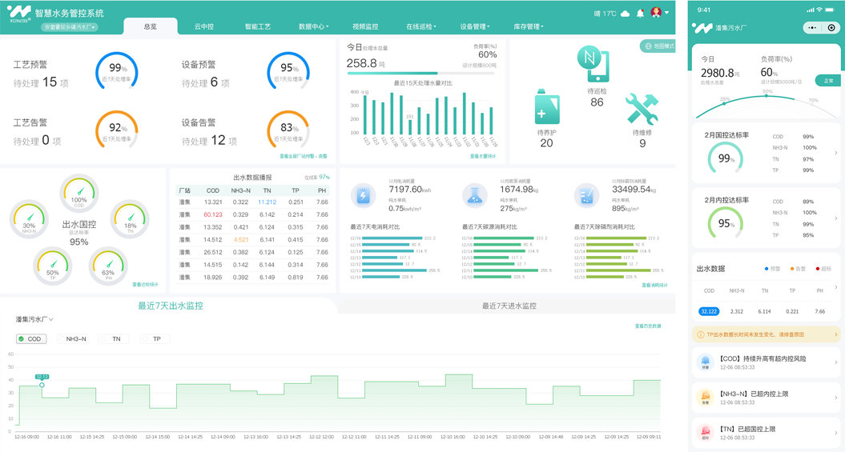Click the carbon source flask icon

[x=474, y=195]
